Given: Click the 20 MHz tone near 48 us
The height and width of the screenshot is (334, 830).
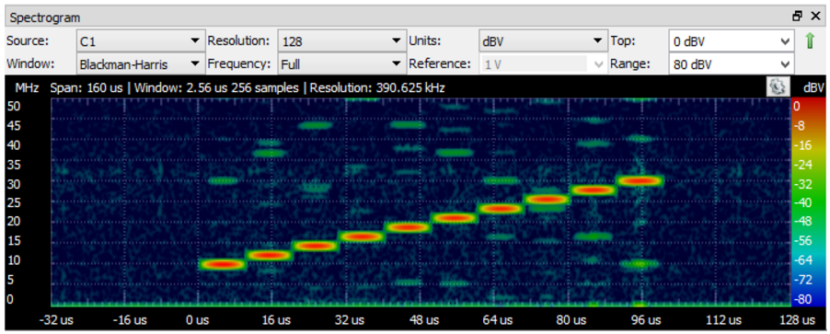Looking at the screenshot, I should click(x=408, y=227).
